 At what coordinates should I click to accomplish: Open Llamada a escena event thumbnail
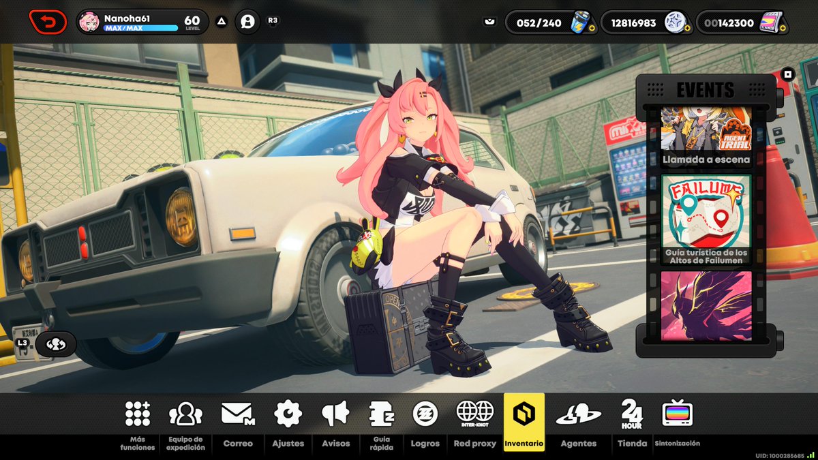click(706, 137)
